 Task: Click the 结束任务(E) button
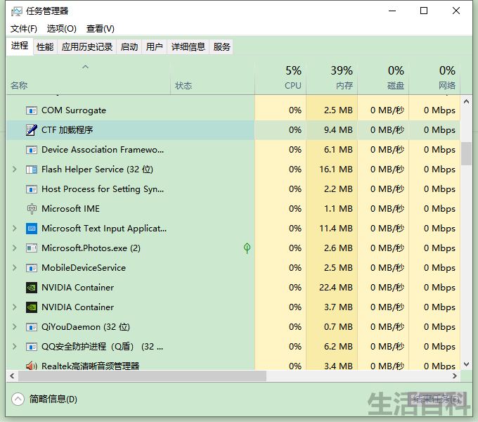(437, 399)
